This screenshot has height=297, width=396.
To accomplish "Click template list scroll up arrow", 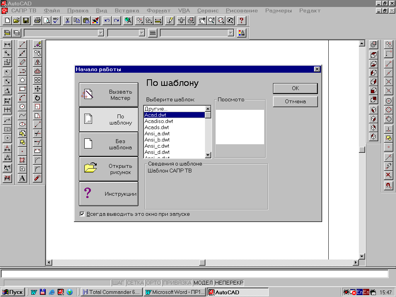I will (x=208, y=109).
